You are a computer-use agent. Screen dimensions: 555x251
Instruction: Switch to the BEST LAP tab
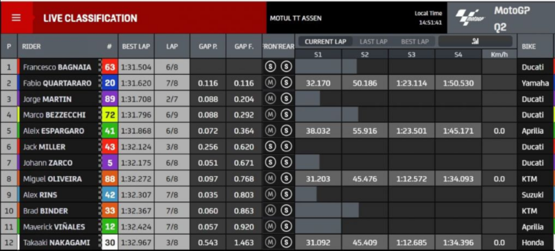pos(415,42)
